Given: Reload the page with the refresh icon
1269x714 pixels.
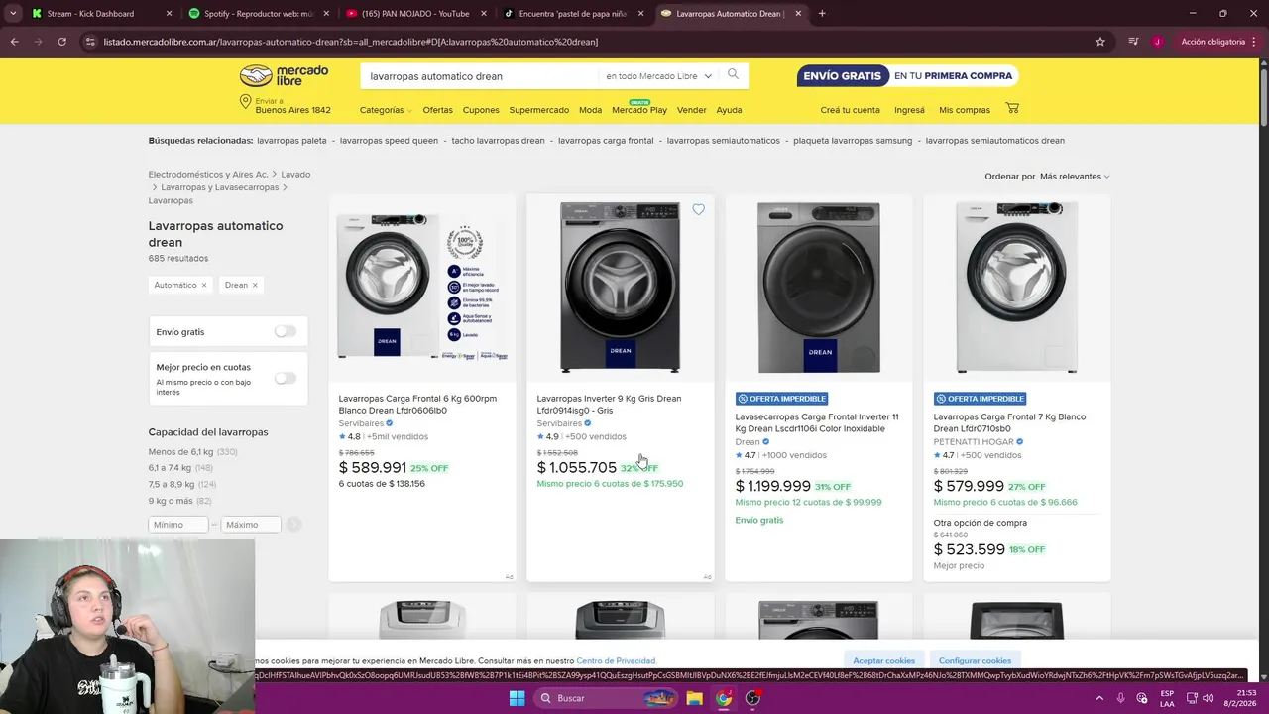Looking at the screenshot, I should pyautogui.click(x=61, y=42).
